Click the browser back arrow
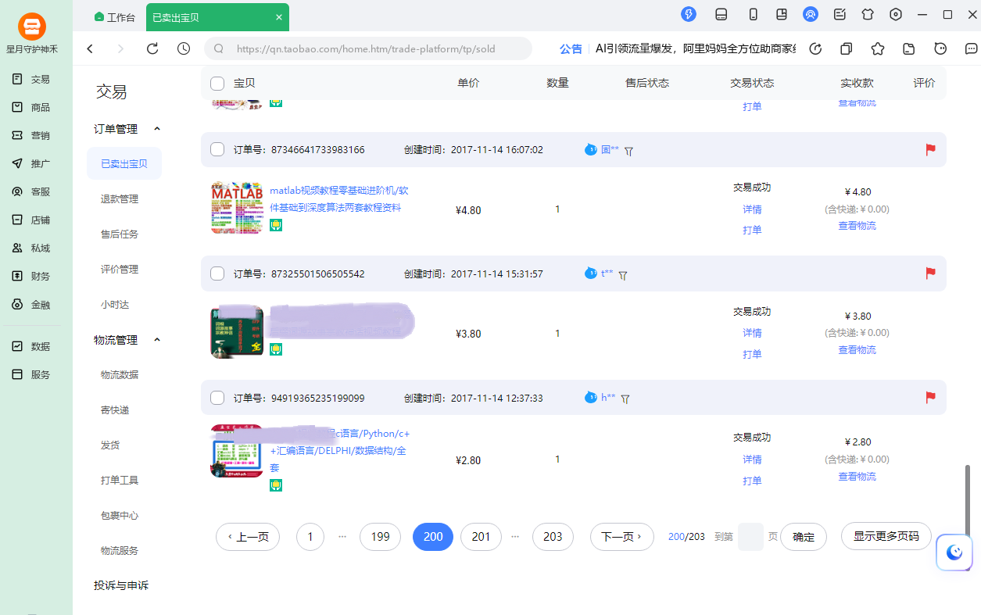 [90, 48]
